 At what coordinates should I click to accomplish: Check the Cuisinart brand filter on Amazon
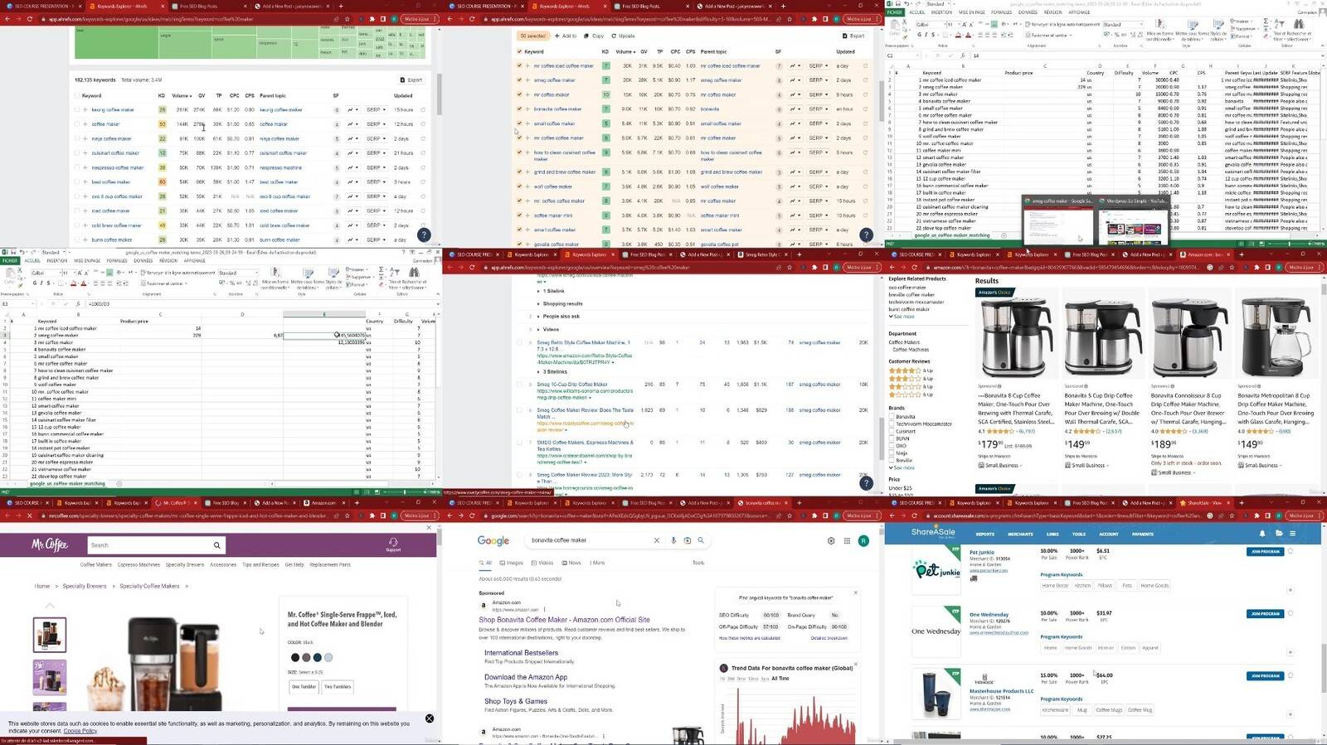[892, 431]
